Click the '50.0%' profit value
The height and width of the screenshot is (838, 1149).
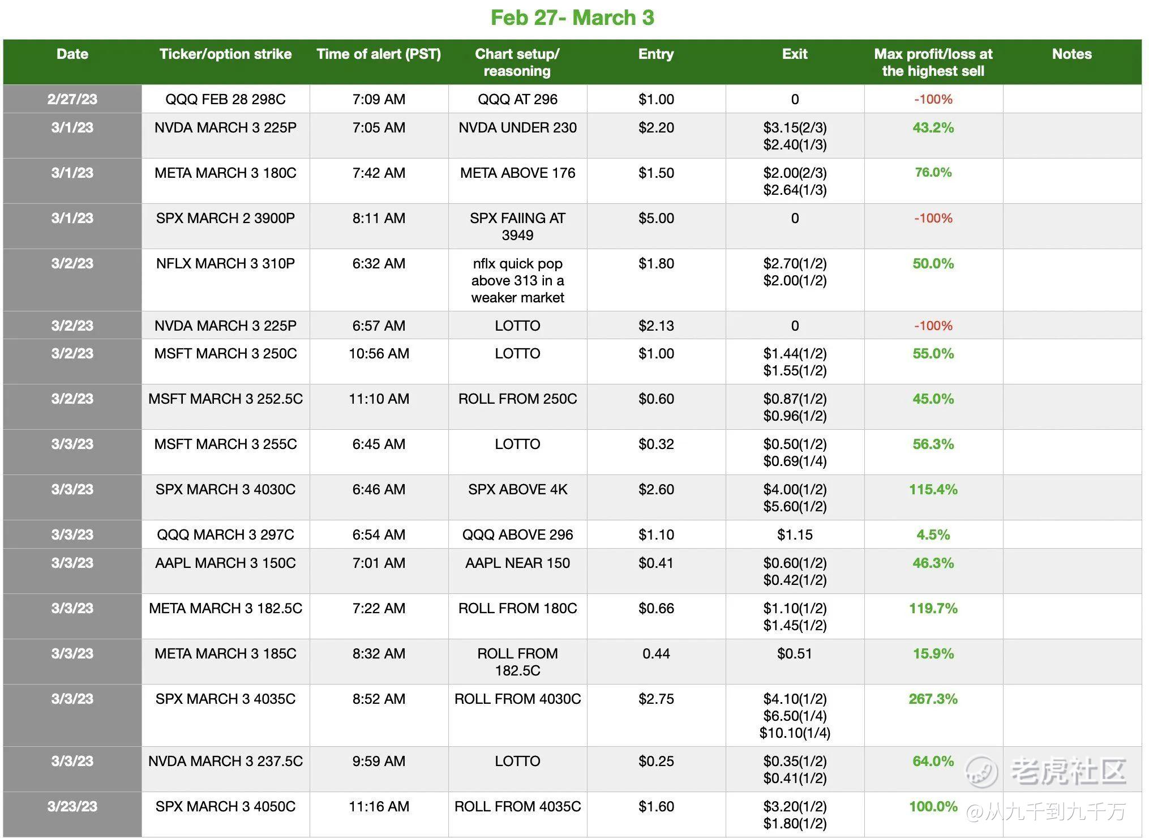tap(933, 264)
